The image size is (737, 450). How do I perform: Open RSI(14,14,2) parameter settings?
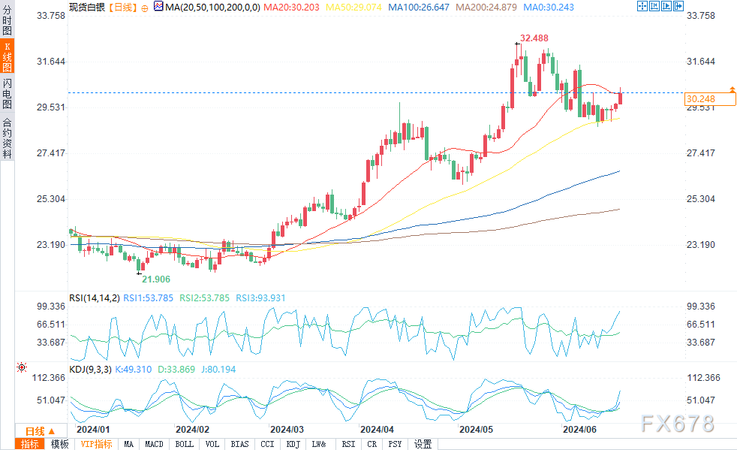95,298
